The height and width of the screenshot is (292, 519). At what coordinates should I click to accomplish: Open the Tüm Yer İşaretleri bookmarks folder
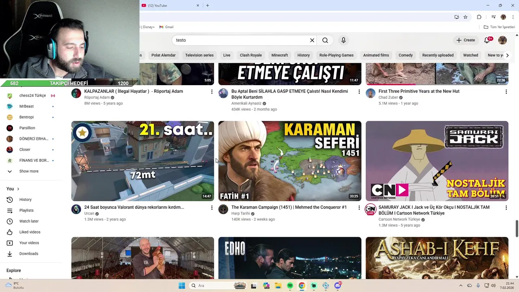pos(500,27)
